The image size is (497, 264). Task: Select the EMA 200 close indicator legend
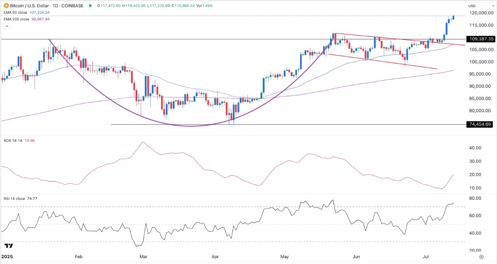[25, 19]
